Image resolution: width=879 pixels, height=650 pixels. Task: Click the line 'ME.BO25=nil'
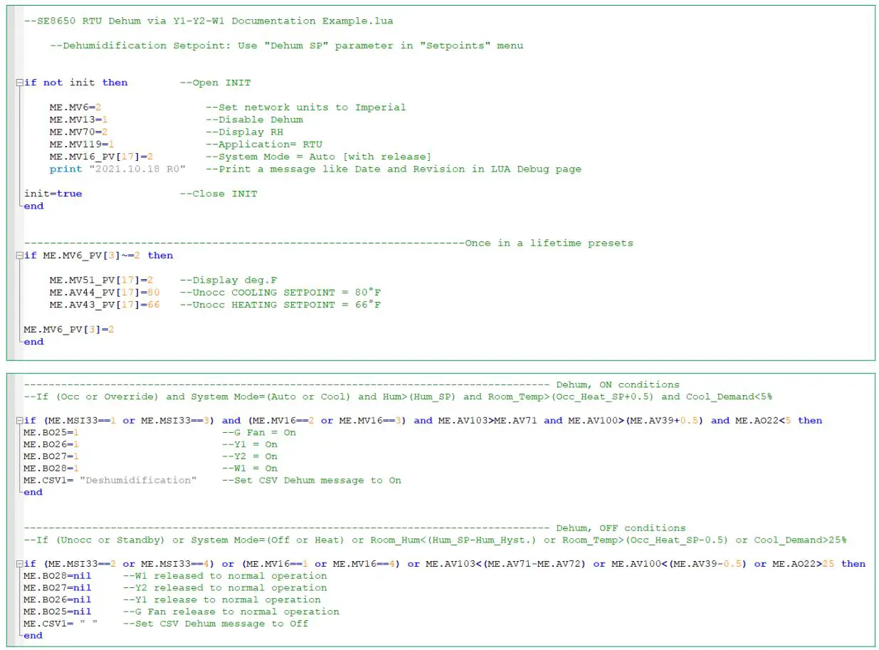58,612
